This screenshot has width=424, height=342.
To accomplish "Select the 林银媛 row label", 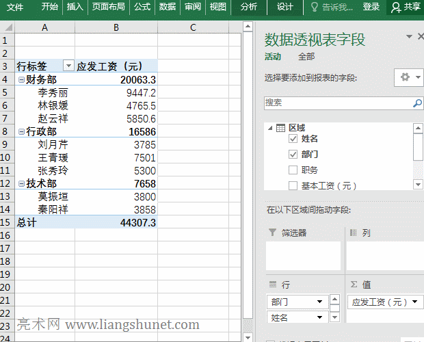I will pos(53,105).
